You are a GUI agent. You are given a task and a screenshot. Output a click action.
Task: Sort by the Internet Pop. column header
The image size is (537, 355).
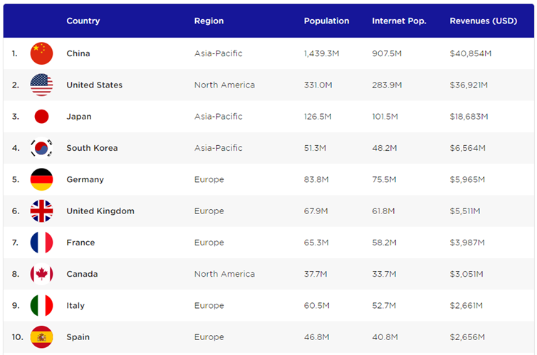click(x=399, y=21)
